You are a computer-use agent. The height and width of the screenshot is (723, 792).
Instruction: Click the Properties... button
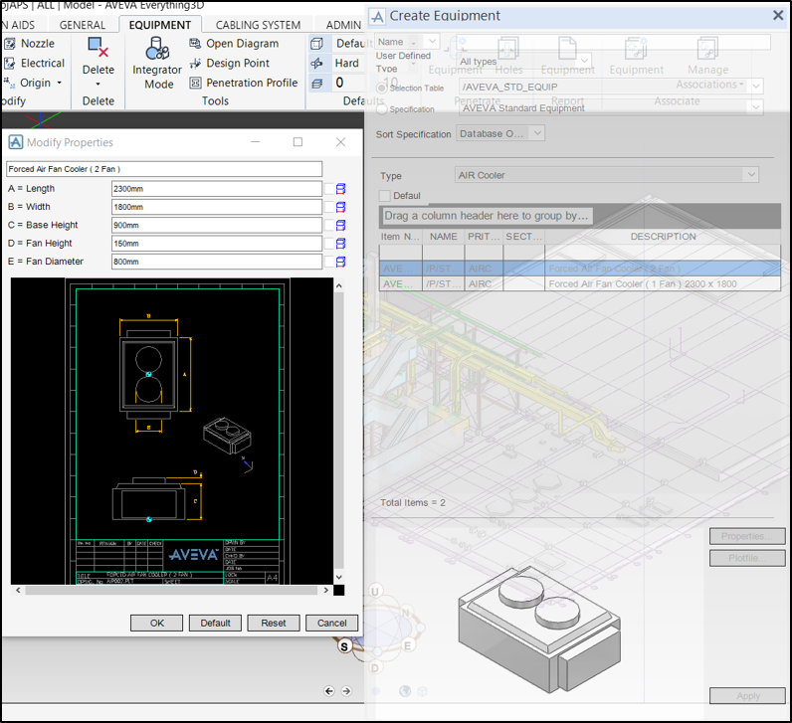click(747, 536)
